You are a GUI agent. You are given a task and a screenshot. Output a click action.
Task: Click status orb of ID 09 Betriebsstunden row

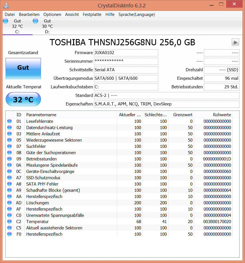(x=9, y=159)
